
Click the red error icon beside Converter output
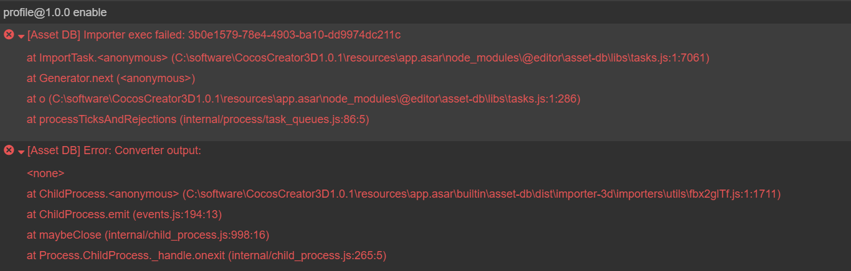(x=9, y=150)
